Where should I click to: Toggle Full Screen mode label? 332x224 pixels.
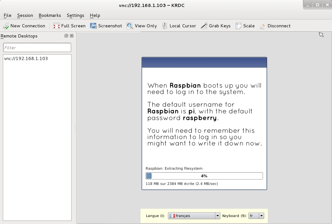coord(73,26)
